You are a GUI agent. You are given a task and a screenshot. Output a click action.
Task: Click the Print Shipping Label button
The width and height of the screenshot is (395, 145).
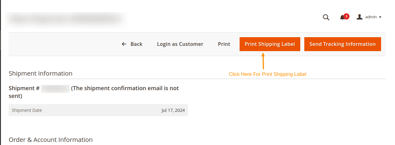click(x=270, y=44)
